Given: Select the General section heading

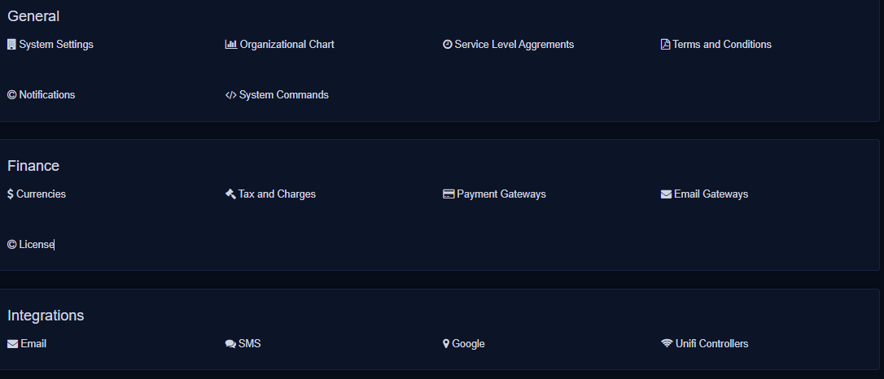Looking at the screenshot, I should [33, 16].
